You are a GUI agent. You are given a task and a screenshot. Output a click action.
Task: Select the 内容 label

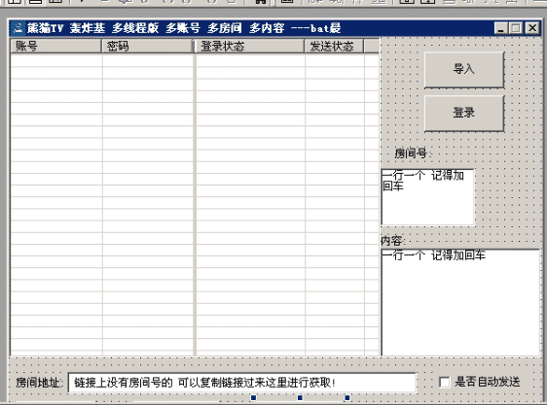tap(392, 241)
